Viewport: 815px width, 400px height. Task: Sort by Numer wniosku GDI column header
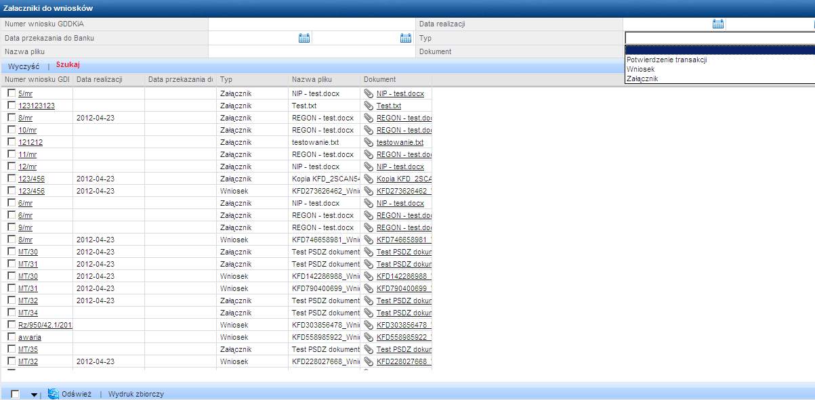(x=37, y=80)
